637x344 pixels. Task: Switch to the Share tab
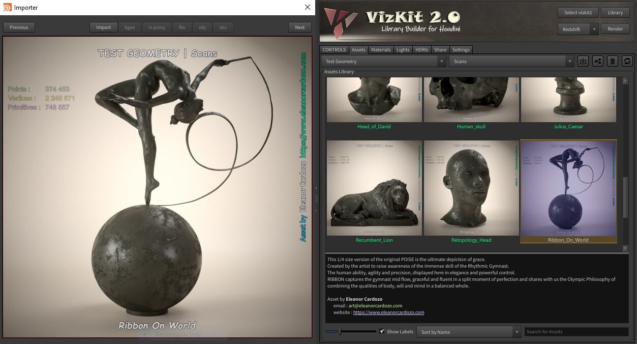[440, 49]
